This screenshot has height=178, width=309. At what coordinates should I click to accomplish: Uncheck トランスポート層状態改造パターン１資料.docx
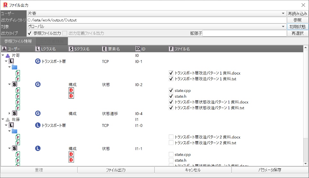tap(171, 102)
